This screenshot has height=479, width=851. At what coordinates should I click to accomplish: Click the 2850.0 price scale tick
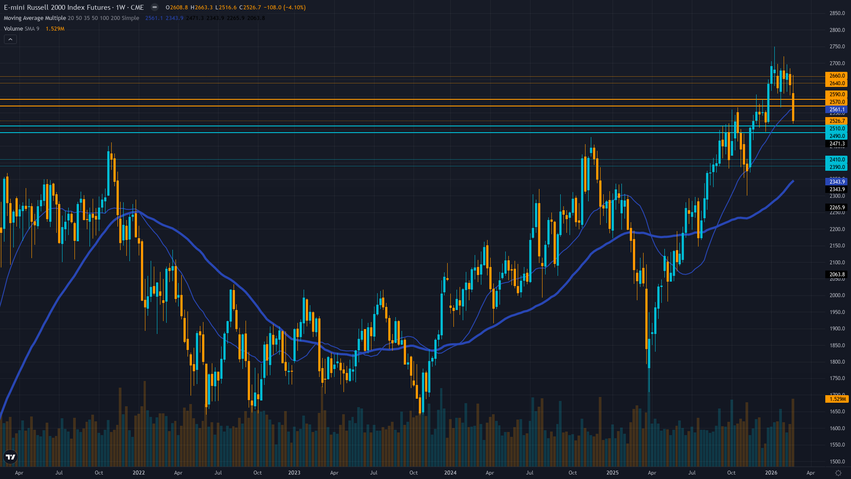(837, 13)
